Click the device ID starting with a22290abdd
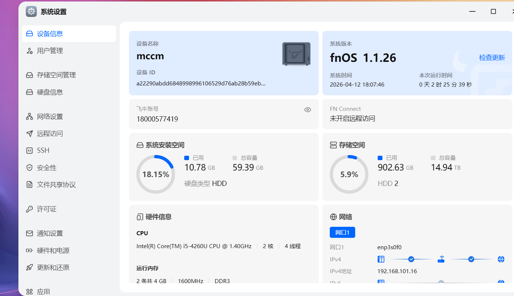The width and height of the screenshot is (514, 296). (x=201, y=83)
